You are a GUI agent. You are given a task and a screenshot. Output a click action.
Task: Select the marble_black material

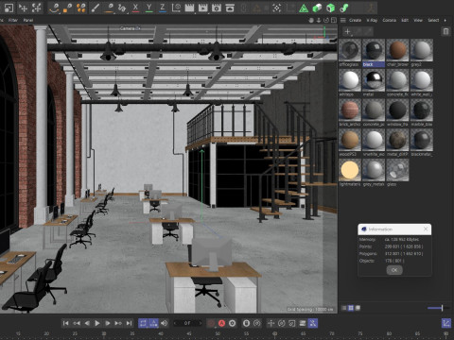(x=422, y=110)
